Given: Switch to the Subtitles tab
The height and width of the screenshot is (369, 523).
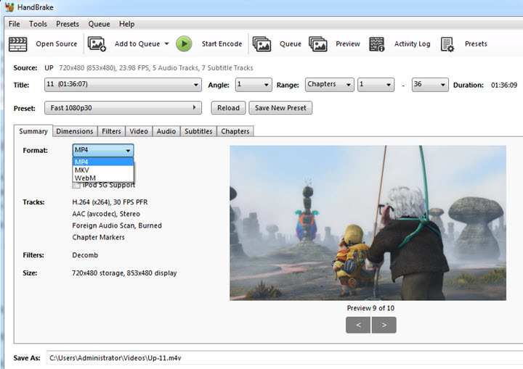Looking at the screenshot, I should coord(198,131).
